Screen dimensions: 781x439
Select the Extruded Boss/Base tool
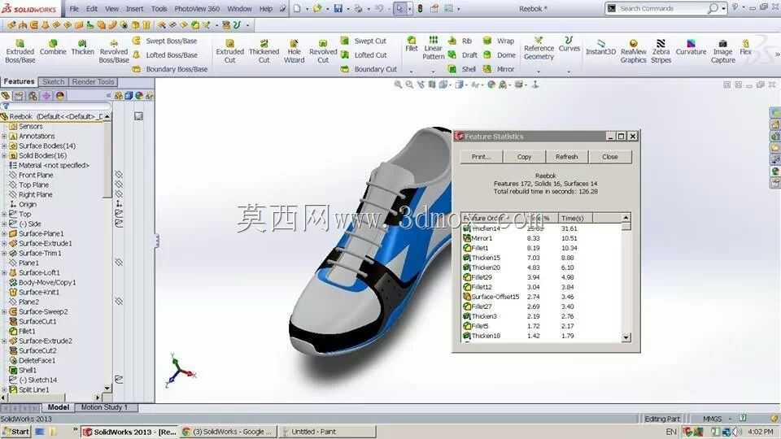(20, 51)
